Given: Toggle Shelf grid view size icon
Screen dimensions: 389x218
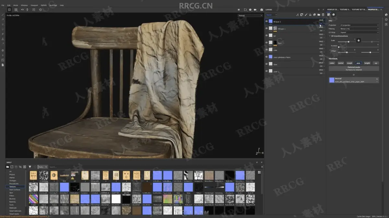Looking at the screenshot, I should click(x=259, y=172).
